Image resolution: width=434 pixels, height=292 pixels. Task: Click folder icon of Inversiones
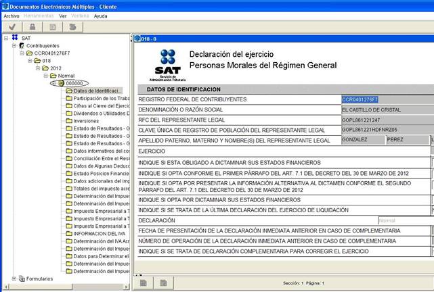[x=69, y=121]
